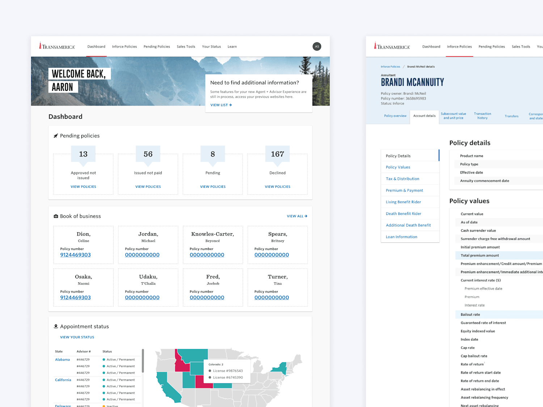Open the AS user avatar menu
This screenshot has height=407, width=543.
317,46
